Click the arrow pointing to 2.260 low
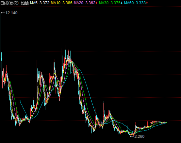181x143 pixels. click(x=132, y=136)
